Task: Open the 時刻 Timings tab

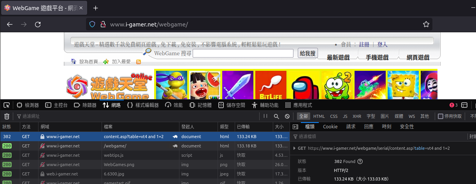Action: [386, 127]
